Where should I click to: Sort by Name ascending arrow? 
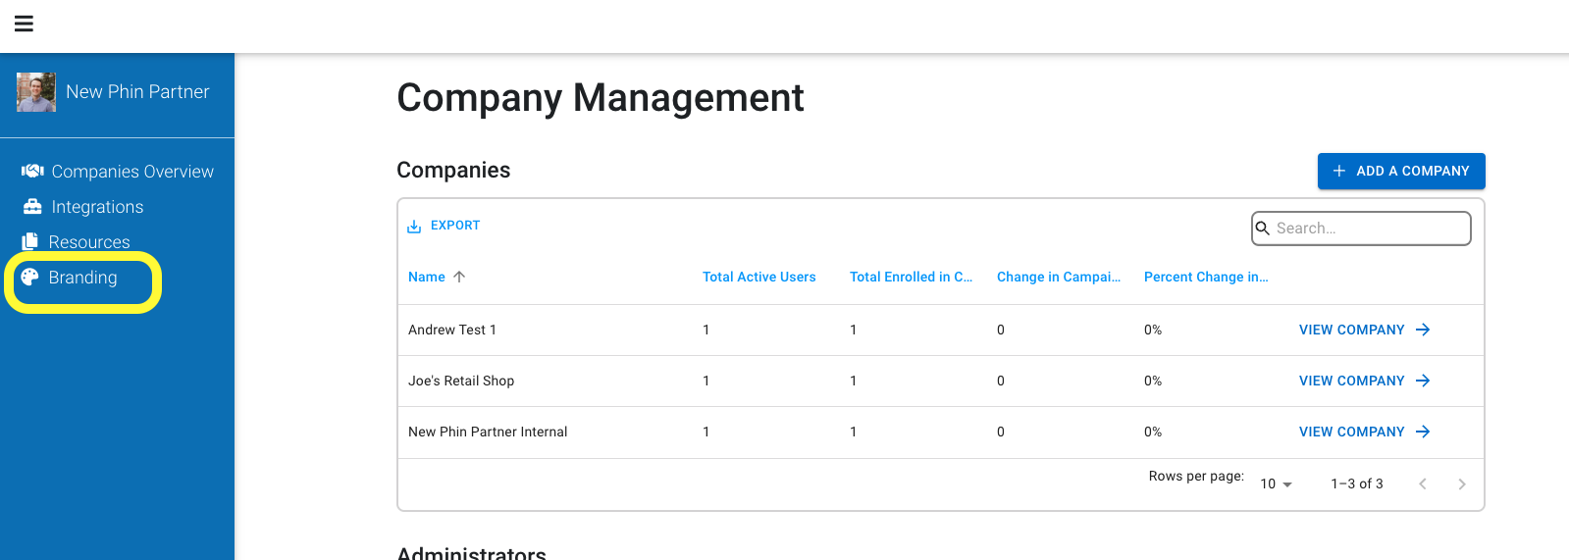(459, 277)
